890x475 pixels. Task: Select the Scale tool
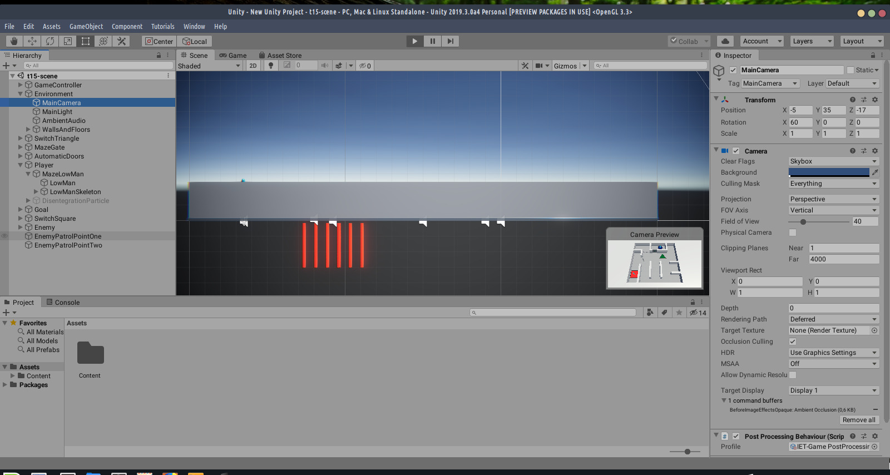(68, 41)
